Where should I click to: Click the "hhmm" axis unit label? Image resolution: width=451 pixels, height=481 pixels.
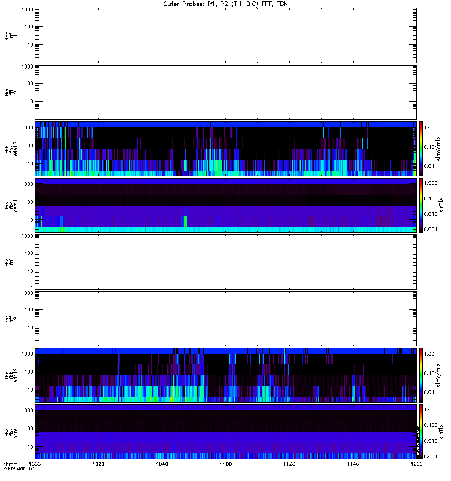pos(10,464)
